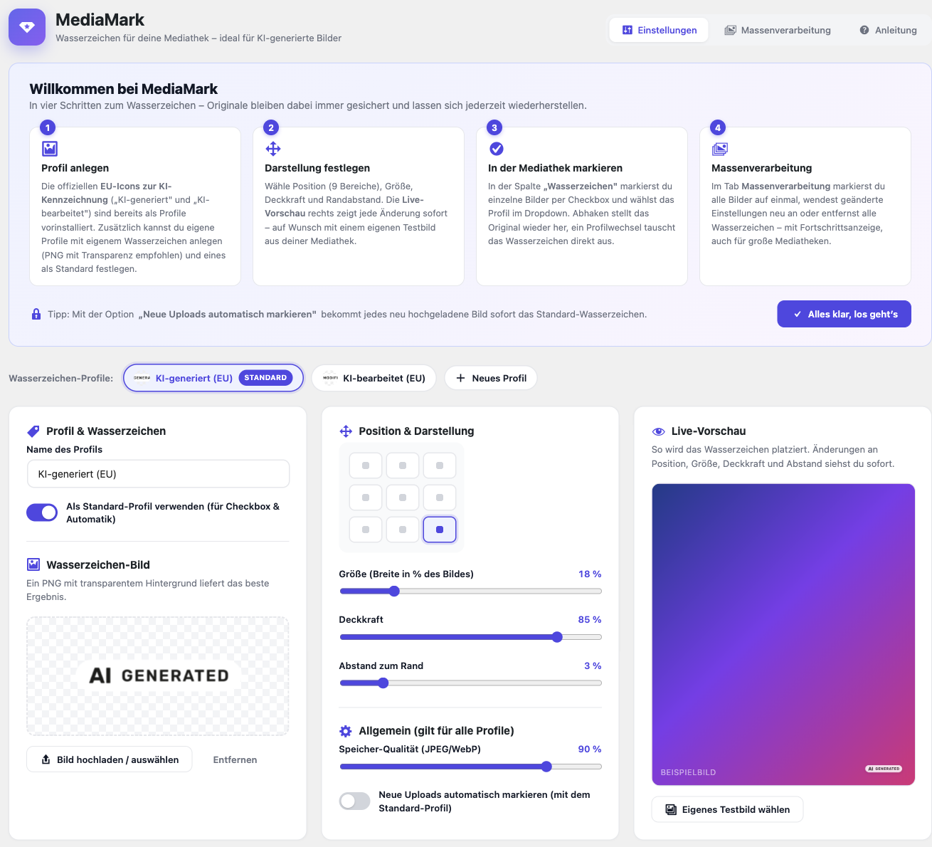932x847 pixels.
Task: Click the Entfernen link
Action: [x=235, y=759]
